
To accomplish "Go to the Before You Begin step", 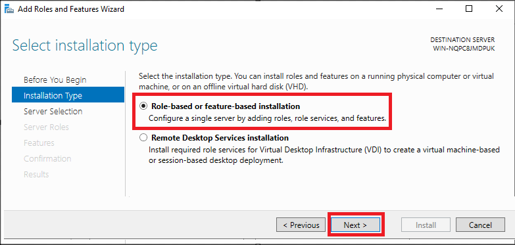I will click(55, 79).
